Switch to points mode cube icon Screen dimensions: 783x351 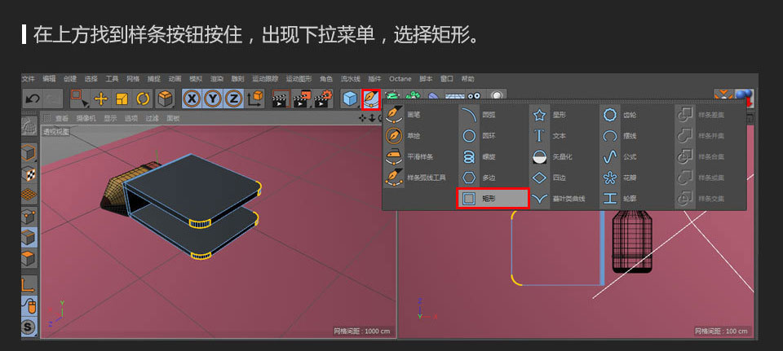click(x=29, y=217)
